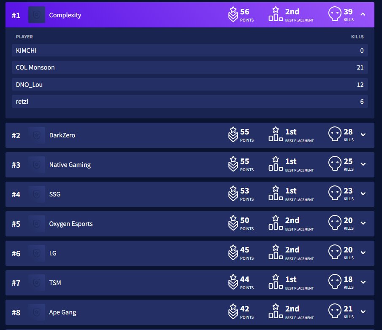
Task: Click the Native Gaming team name
Action: pyautogui.click(x=70, y=165)
